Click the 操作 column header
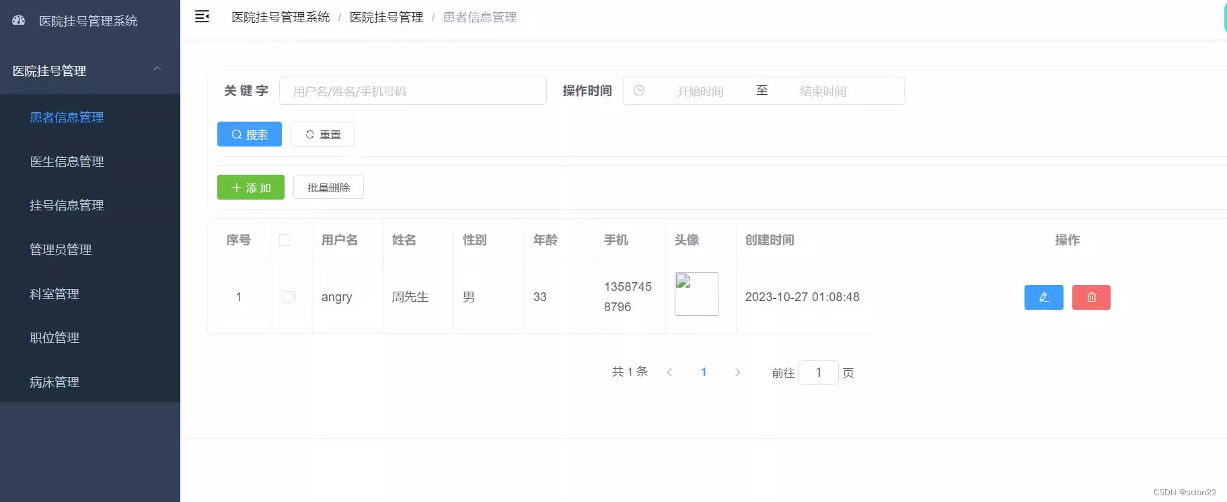 coord(1067,240)
